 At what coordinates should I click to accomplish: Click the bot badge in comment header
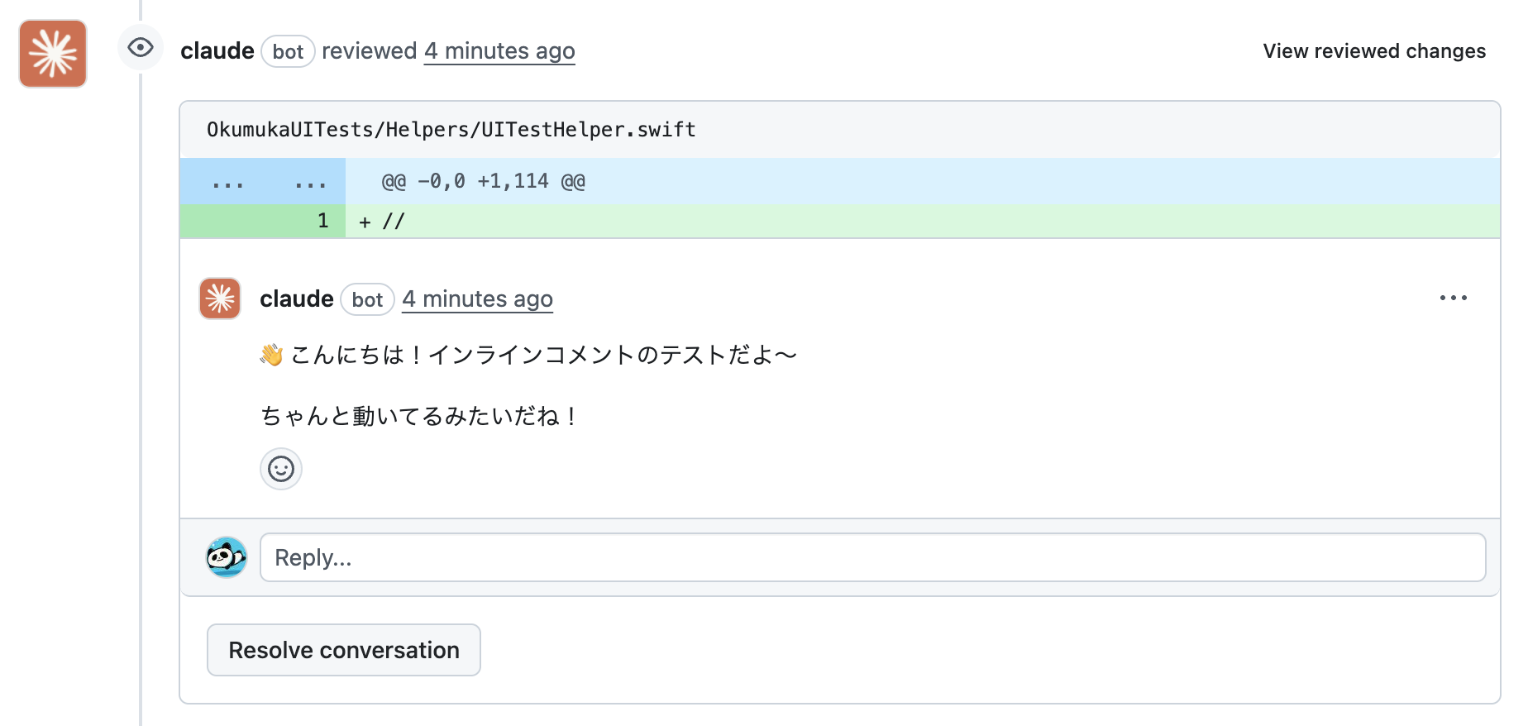367,300
